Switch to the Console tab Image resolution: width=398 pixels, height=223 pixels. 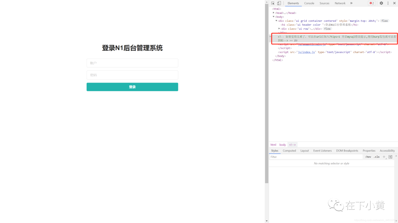click(309, 3)
